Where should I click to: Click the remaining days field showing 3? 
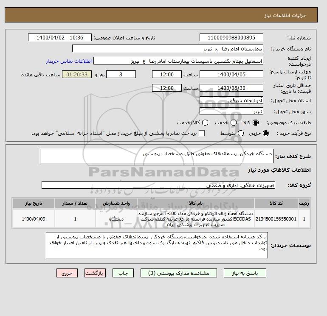point(121,74)
